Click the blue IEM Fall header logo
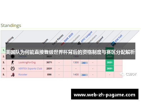141x102 pixels. coord(113,44)
